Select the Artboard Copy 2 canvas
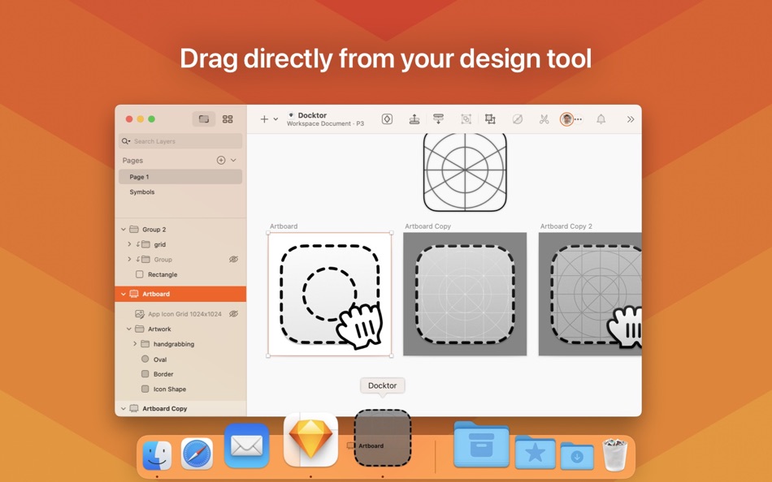The image size is (772, 482). (590, 294)
